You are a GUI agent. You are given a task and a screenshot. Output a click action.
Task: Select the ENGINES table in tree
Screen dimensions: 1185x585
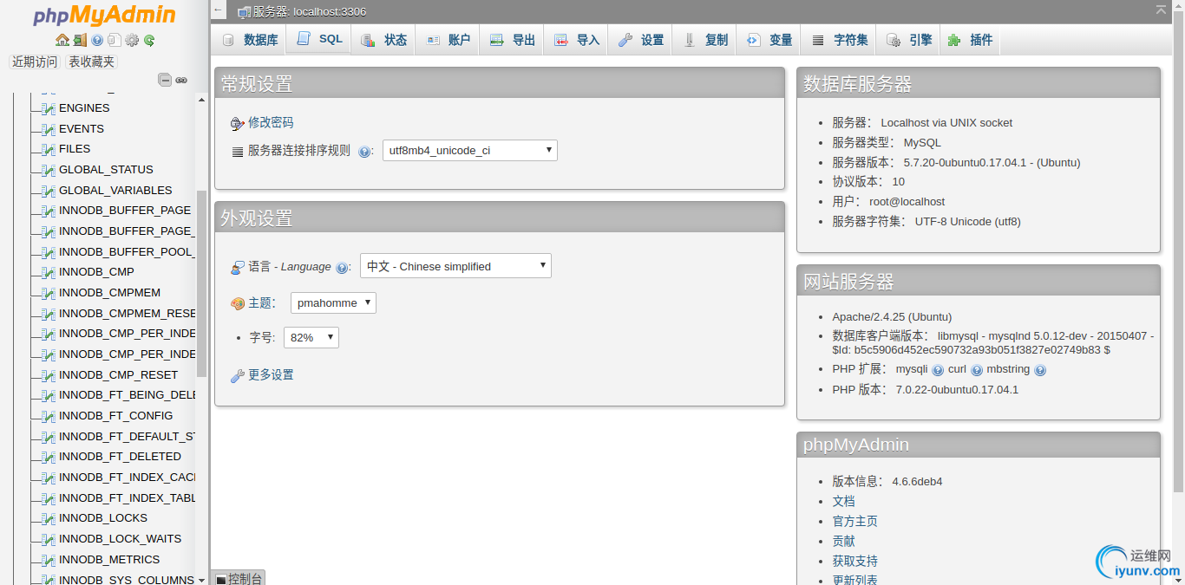click(84, 108)
